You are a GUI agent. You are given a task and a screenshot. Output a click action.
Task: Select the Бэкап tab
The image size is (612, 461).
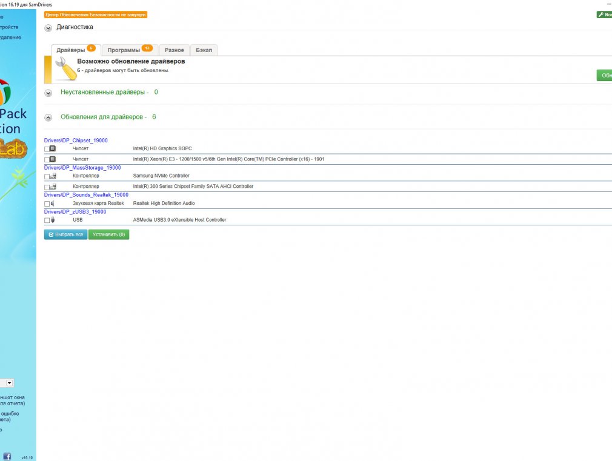point(204,50)
